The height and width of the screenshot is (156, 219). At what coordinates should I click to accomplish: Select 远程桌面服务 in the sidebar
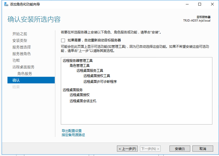[23, 67]
